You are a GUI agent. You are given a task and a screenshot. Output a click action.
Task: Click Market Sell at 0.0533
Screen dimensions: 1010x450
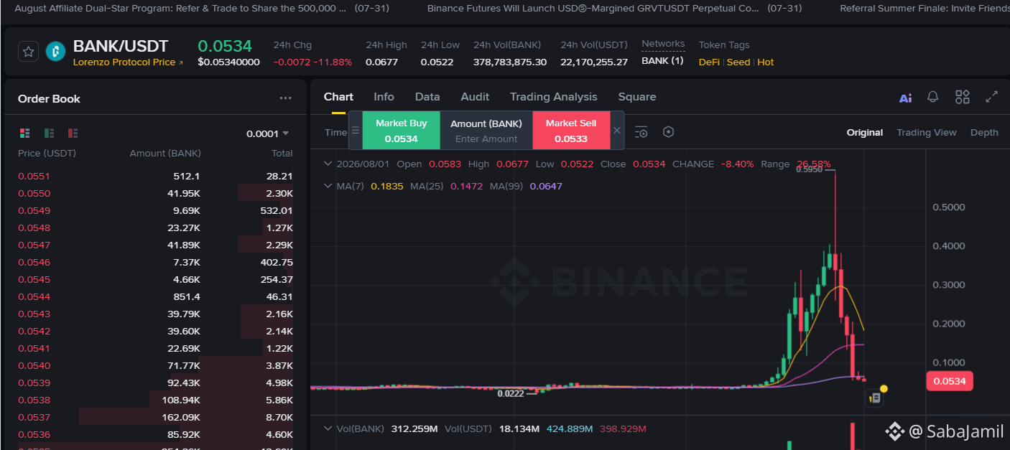(x=571, y=131)
